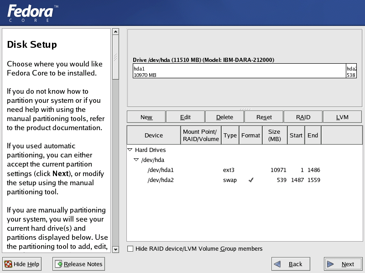
Task: Click the Release Notes document icon
Action: [58, 264]
